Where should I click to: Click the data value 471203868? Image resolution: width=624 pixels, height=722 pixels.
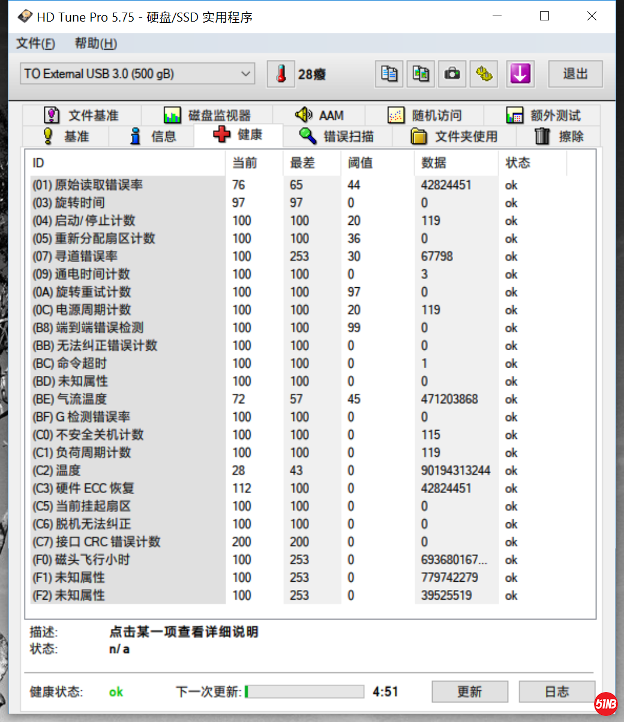(449, 399)
